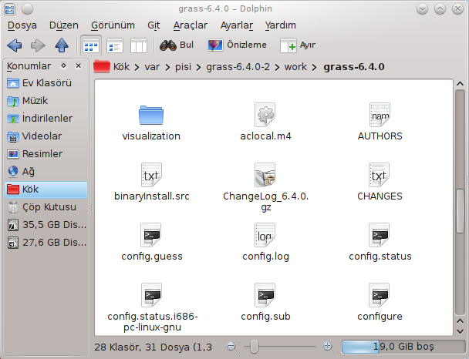Open the Görünüm menu
The image size is (469, 359).
(x=113, y=25)
